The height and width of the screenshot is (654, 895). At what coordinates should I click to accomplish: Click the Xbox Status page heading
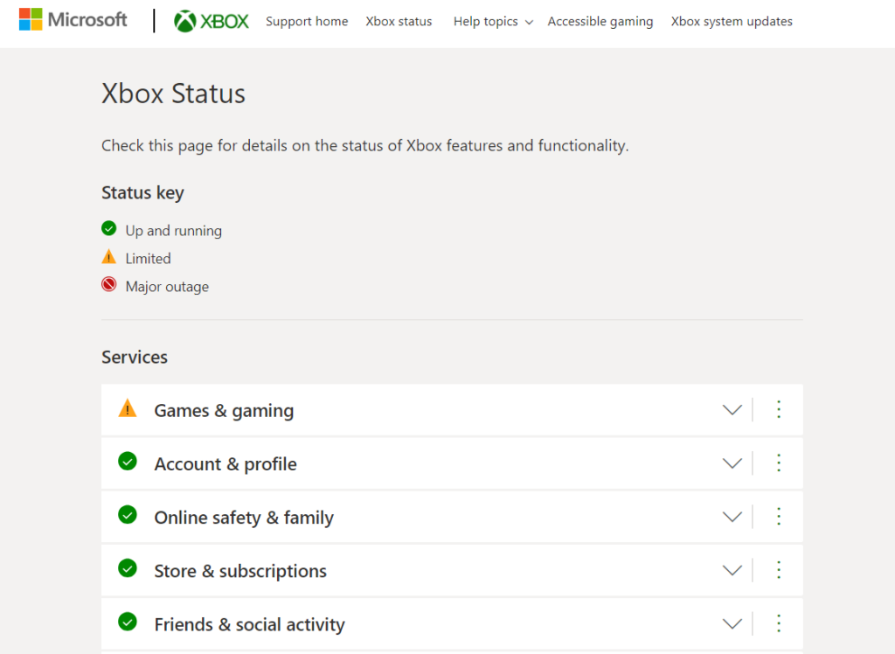pyautogui.click(x=174, y=94)
